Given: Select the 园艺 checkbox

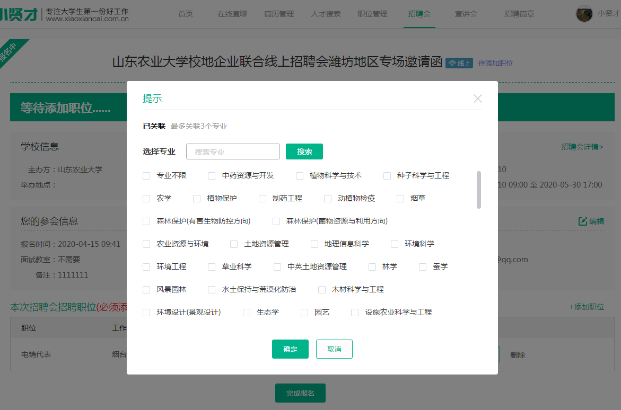Looking at the screenshot, I should [304, 312].
